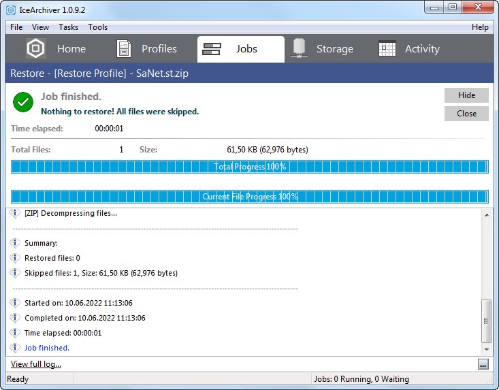Image resolution: width=499 pixels, height=390 pixels.
Task: Click 'Jobs: 0 Running, 0 Waiting' status
Action: (x=361, y=379)
